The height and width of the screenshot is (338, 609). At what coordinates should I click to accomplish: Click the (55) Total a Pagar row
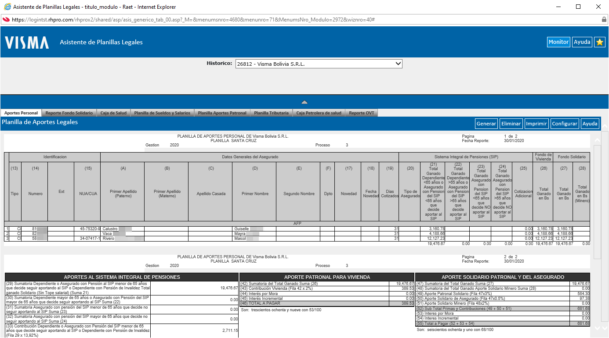[x=503, y=323]
